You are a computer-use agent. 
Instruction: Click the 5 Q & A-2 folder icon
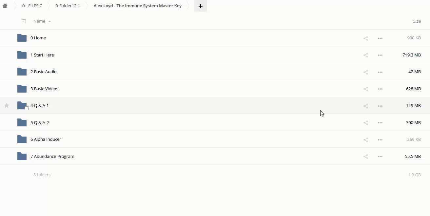point(22,122)
